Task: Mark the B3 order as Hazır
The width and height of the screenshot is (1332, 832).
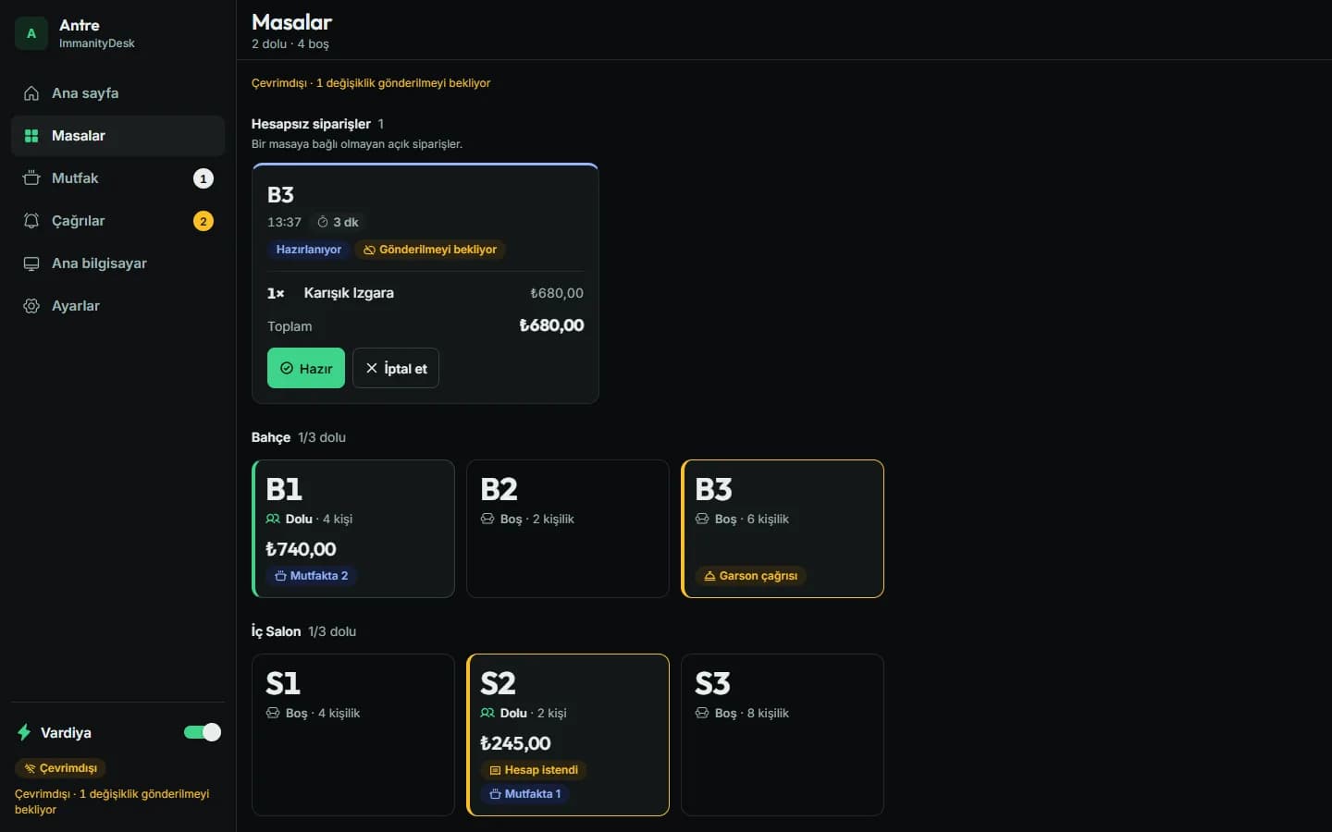Action: (x=306, y=368)
